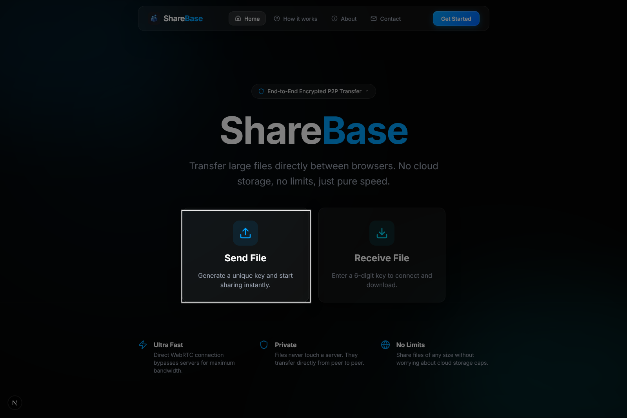Open the About navigation link
This screenshot has width=627, height=418.
(344, 18)
